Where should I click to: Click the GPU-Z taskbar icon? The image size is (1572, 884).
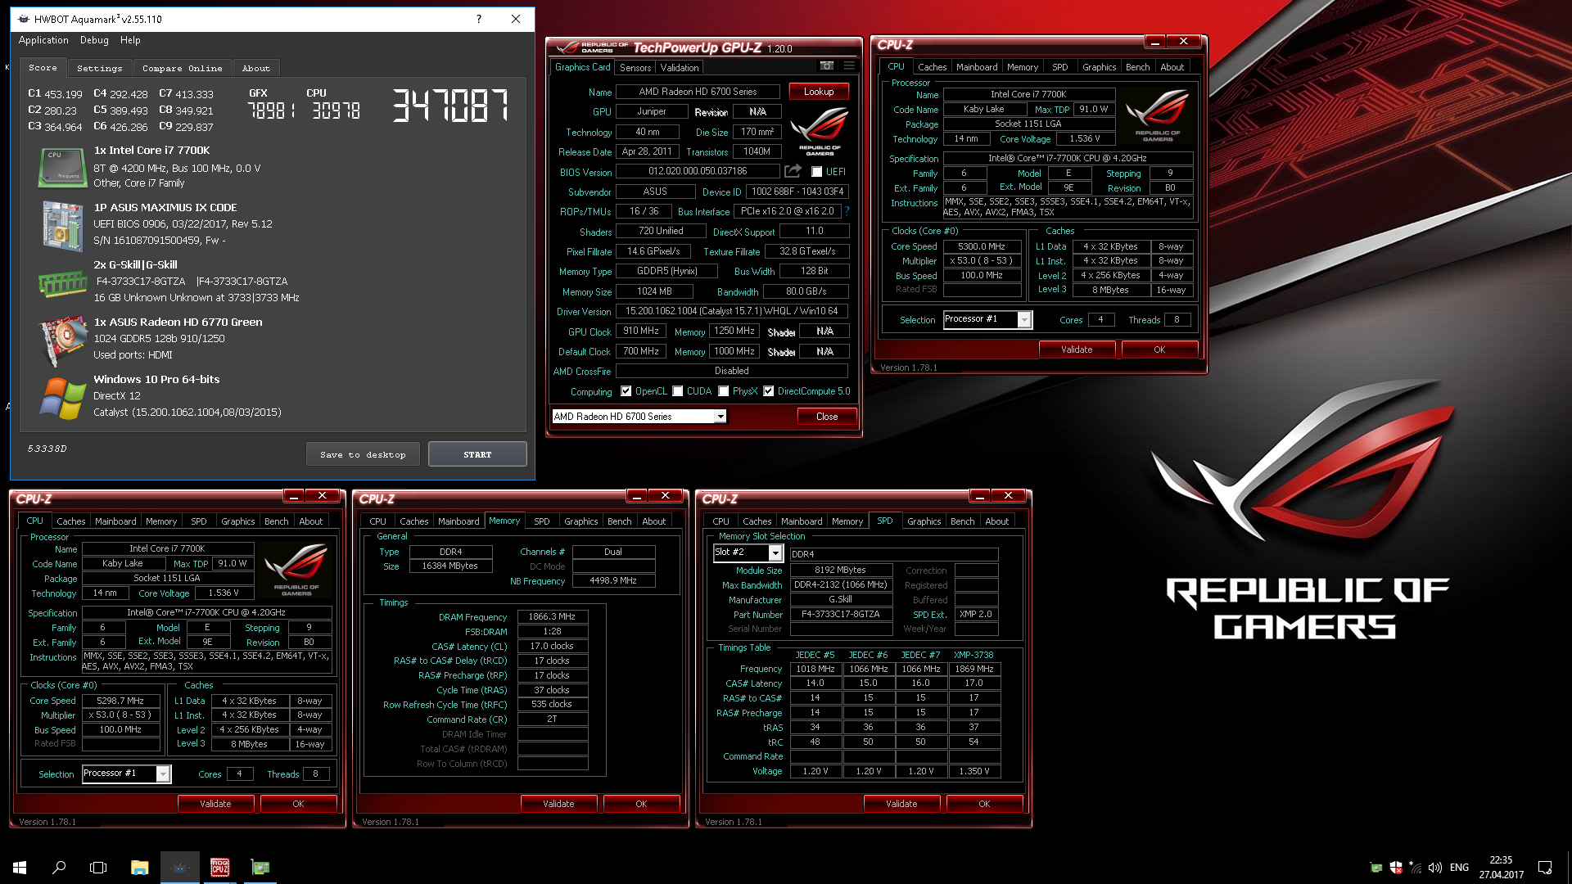click(x=260, y=867)
